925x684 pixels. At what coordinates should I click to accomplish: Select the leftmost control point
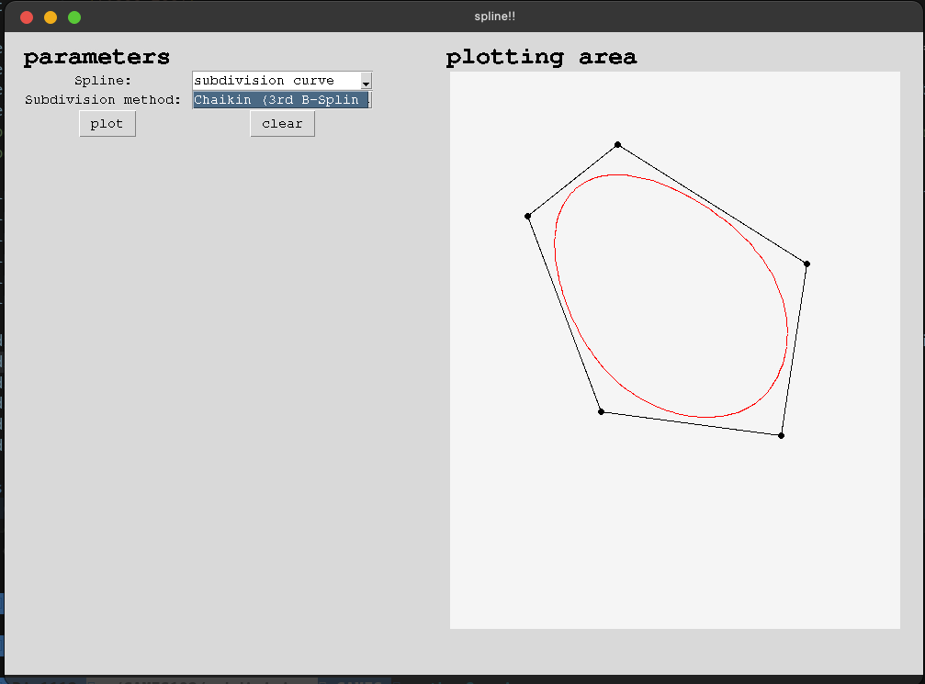pyautogui.click(x=527, y=216)
